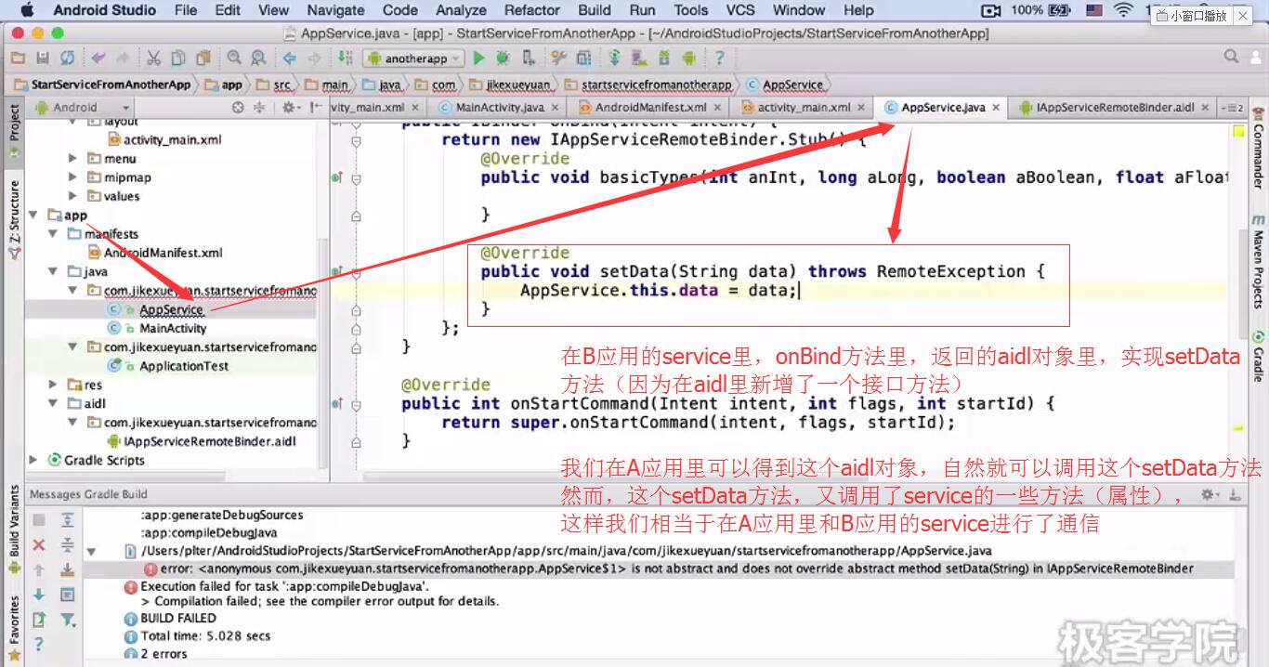Close the AppService.java editor tab
This screenshot has width=1269, height=667.
[x=996, y=108]
